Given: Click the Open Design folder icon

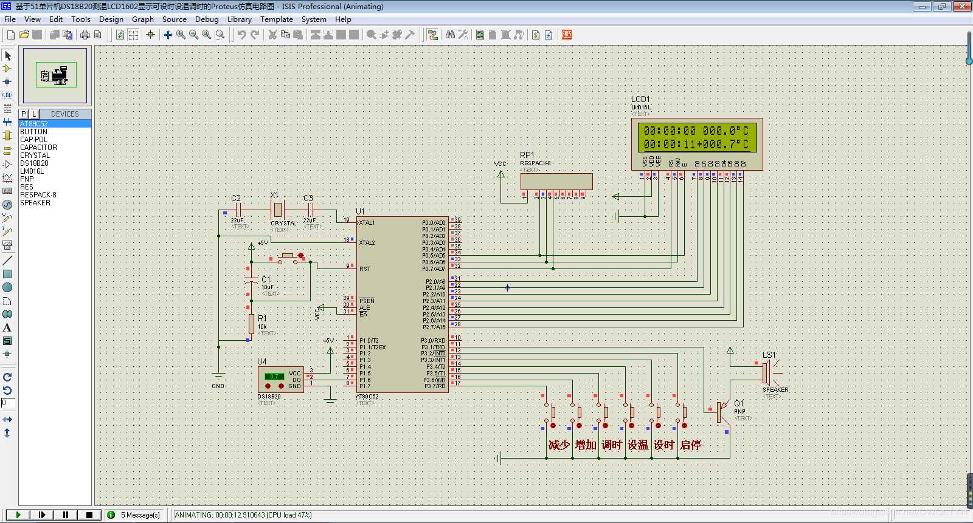Looking at the screenshot, I should tap(24, 35).
